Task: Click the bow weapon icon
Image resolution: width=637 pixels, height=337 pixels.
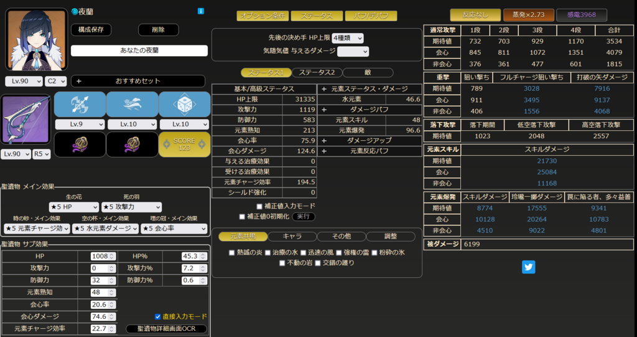Action: (26, 121)
